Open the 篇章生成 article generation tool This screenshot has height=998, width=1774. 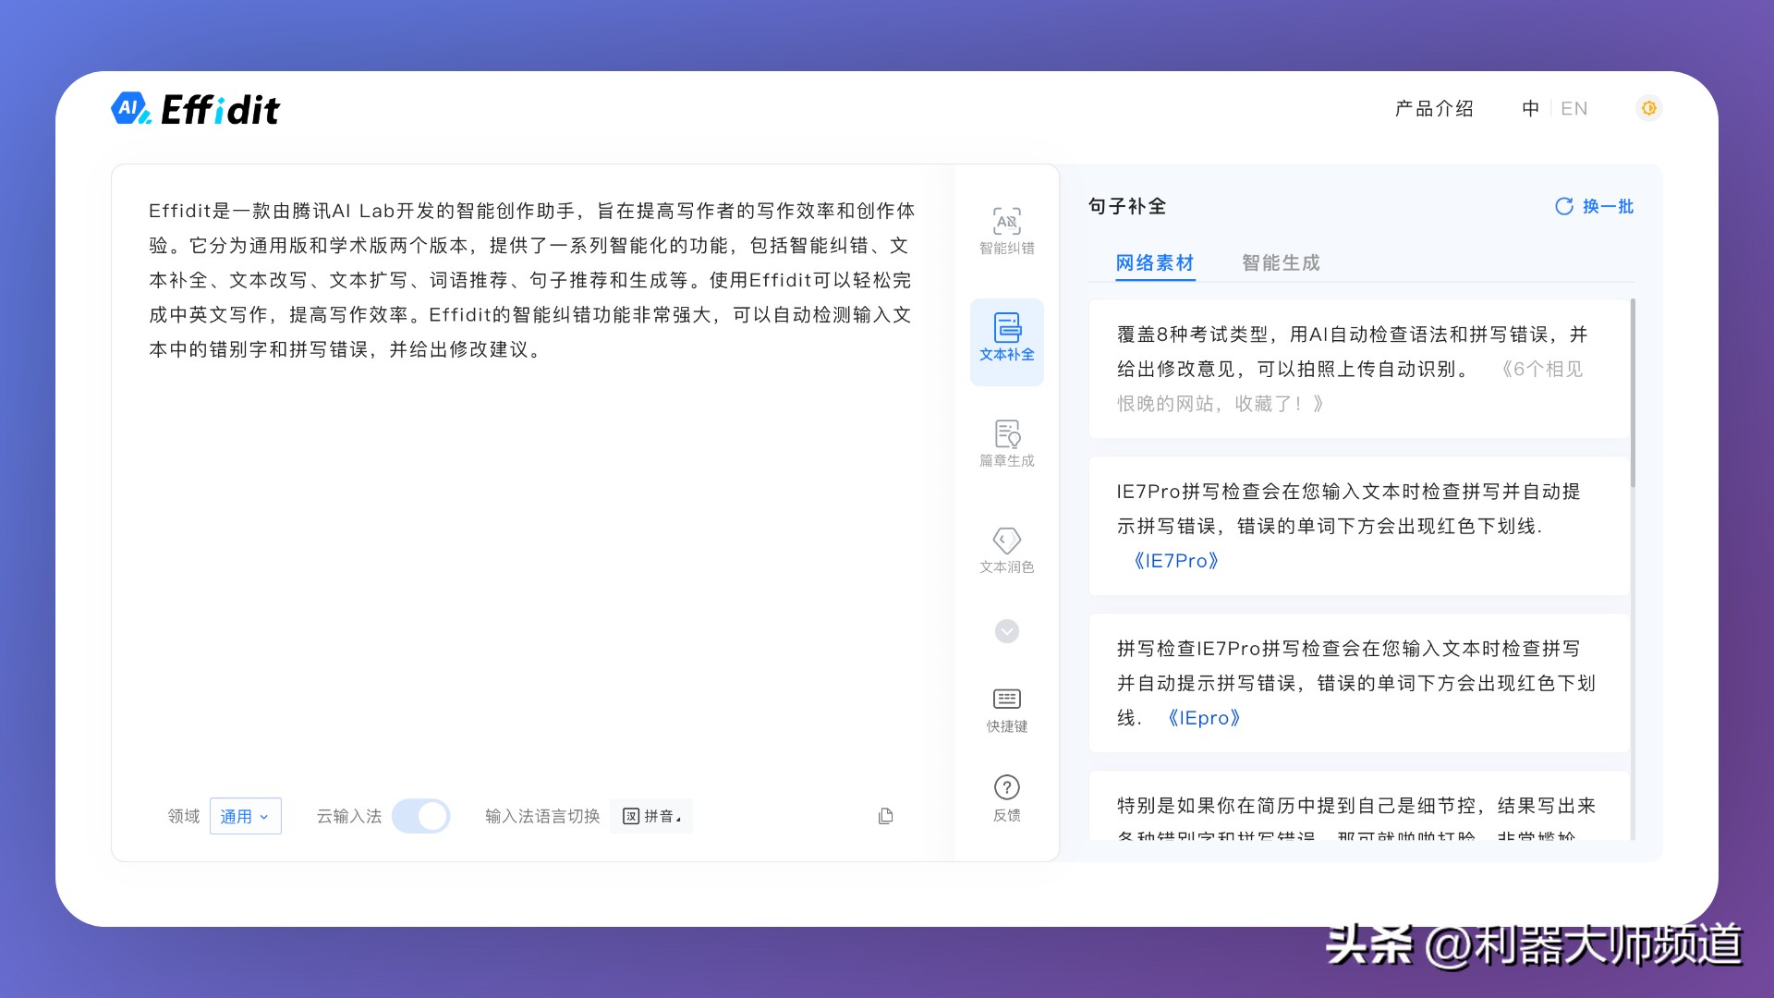(x=1006, y=444)
